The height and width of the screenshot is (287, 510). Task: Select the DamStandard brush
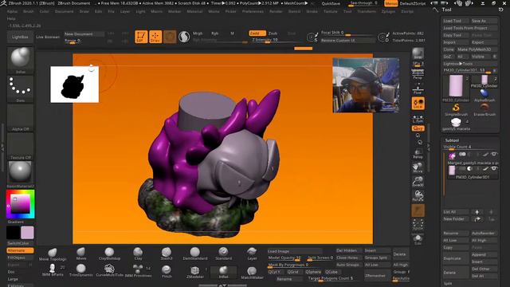(x=194, y=254)
